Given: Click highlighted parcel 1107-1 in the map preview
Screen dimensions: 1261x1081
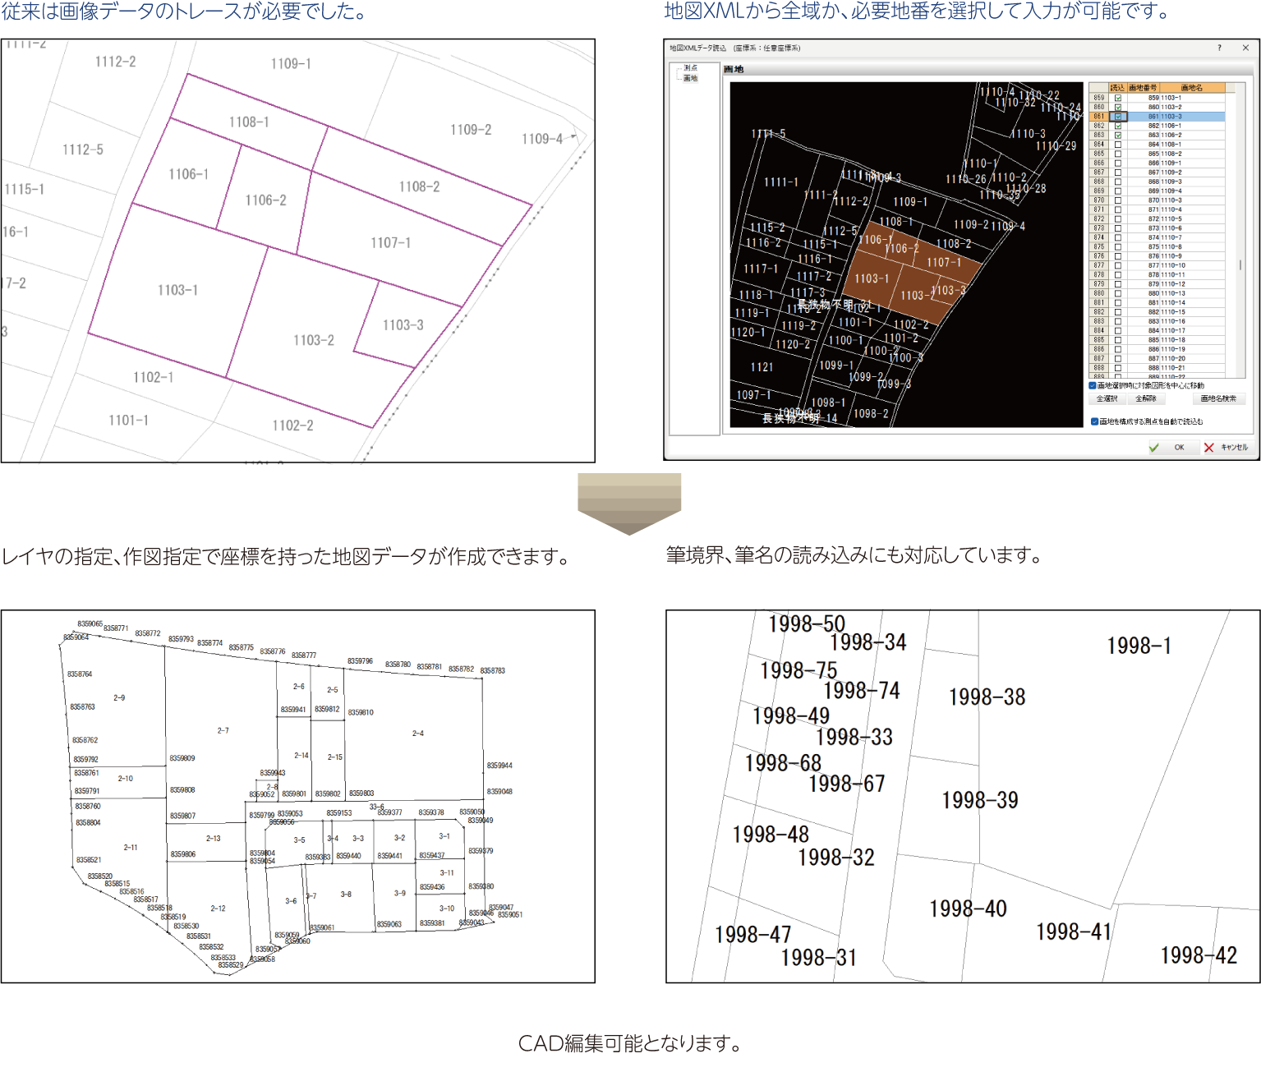Looking at the screenshot, I should (x=943, y=263).
